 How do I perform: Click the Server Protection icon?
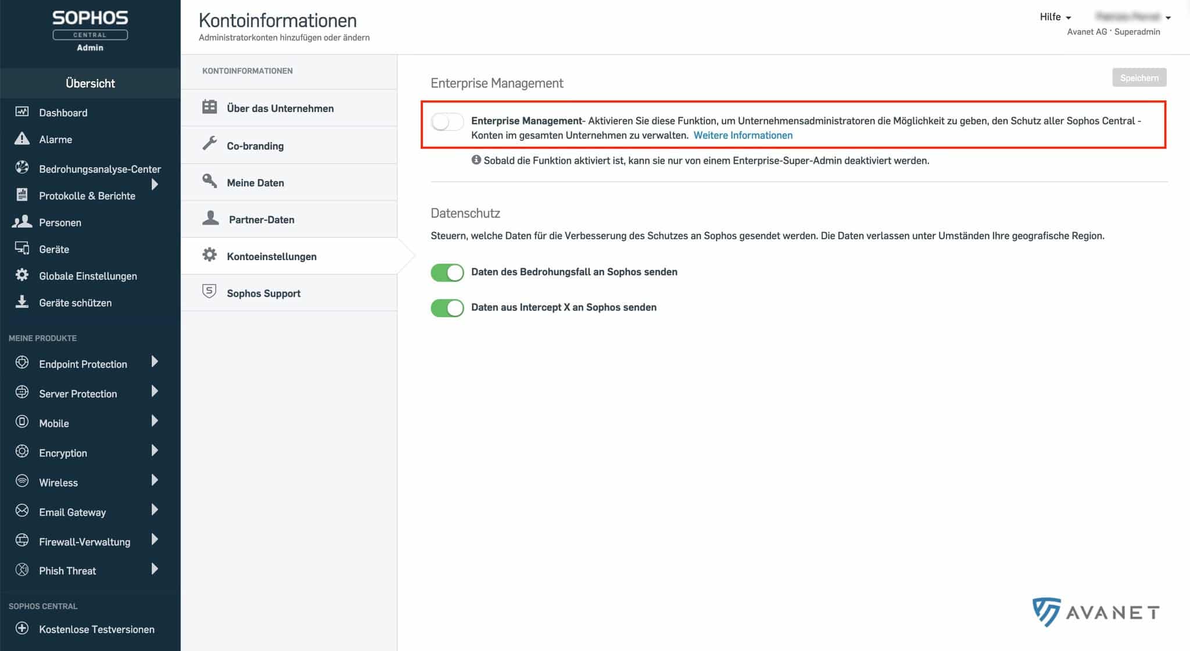pos(22,392)
